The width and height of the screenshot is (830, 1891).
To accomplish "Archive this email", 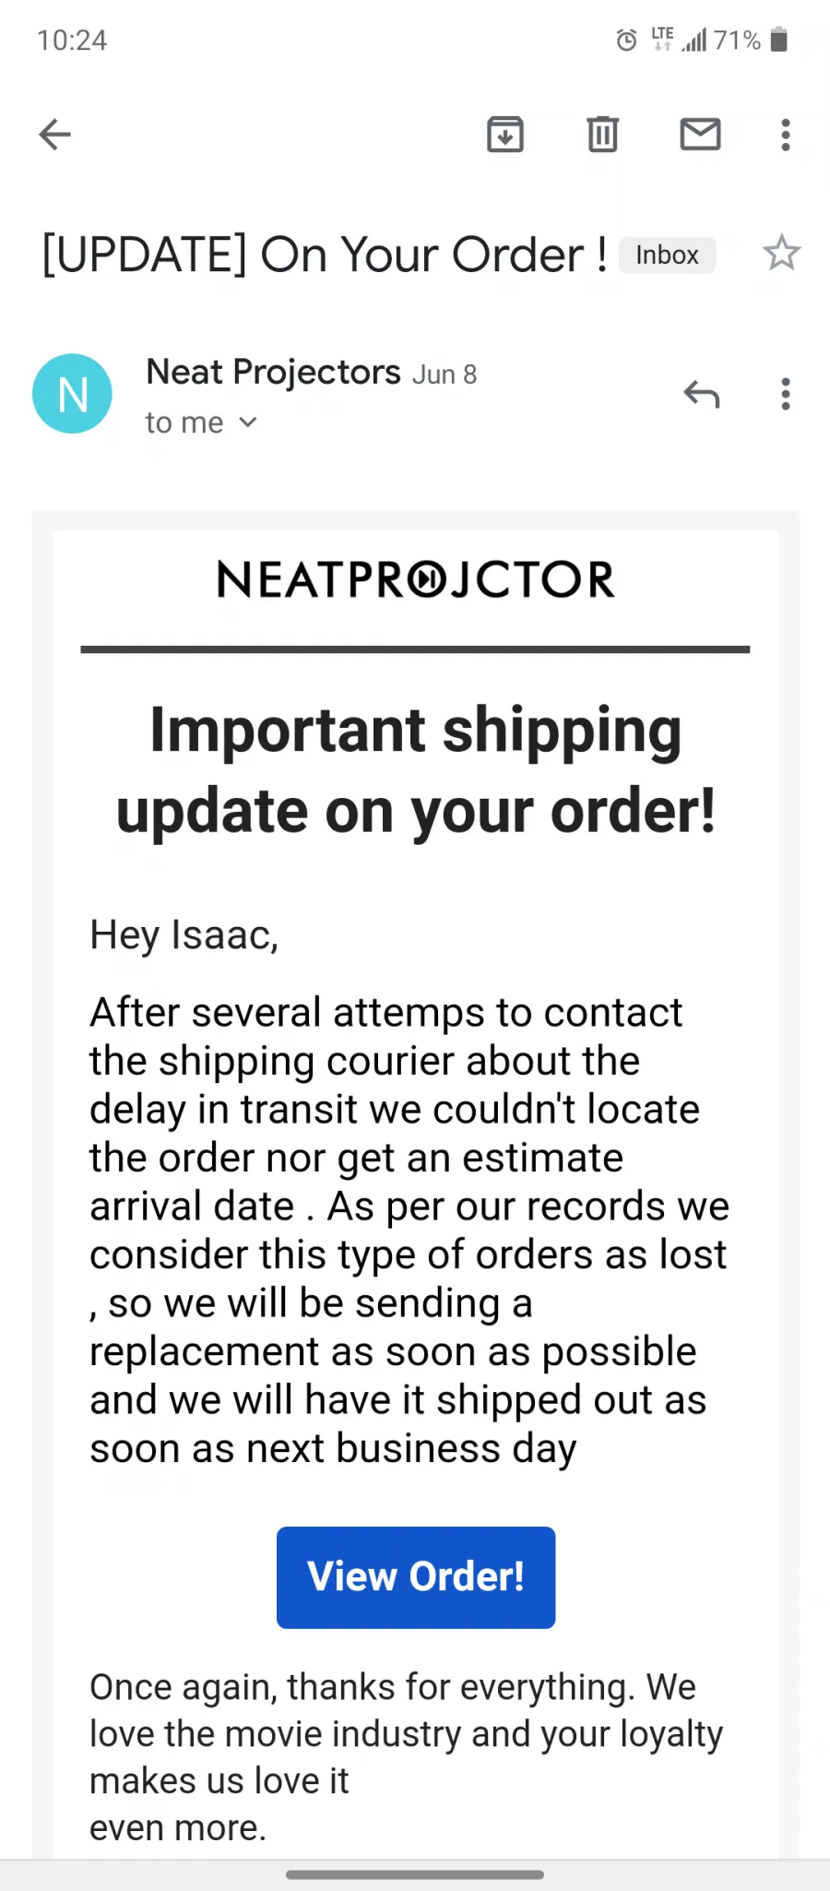I will [505, 135].
